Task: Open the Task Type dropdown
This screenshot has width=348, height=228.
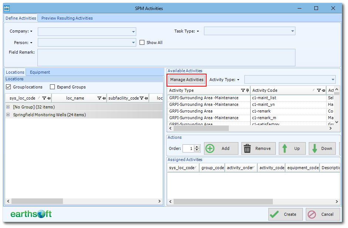Action: (292, 31)
